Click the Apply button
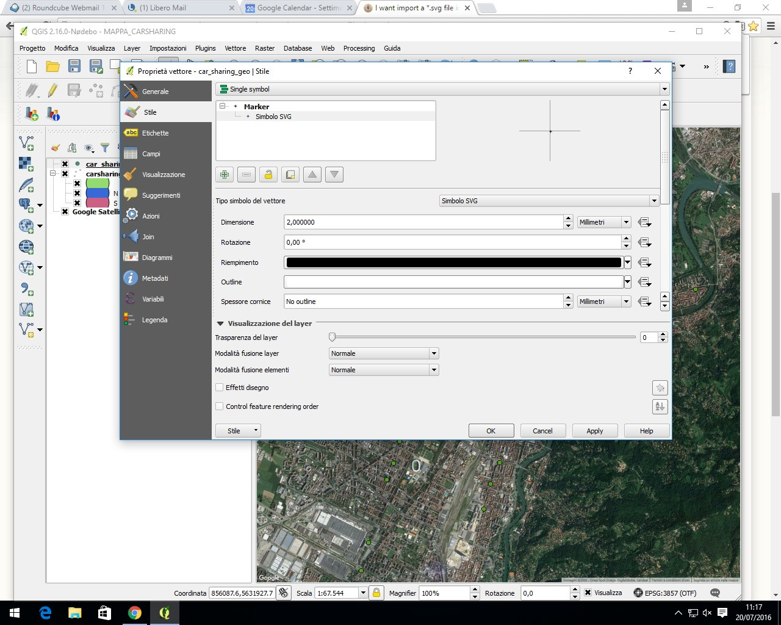This screenshot has height=625, width=781. pyautogui.click(x=595, y=431)
